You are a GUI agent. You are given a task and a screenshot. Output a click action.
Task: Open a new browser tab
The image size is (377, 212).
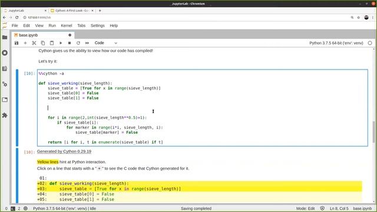point(100,11)
